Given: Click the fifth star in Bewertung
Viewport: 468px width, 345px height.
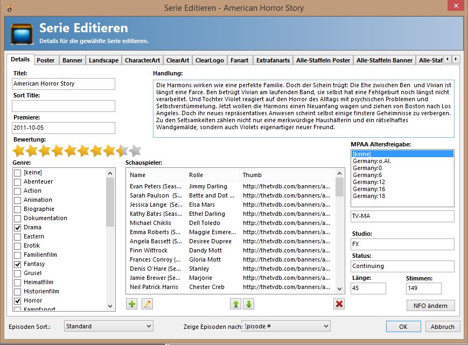Looking at the screenshot, I should (71, 151).
